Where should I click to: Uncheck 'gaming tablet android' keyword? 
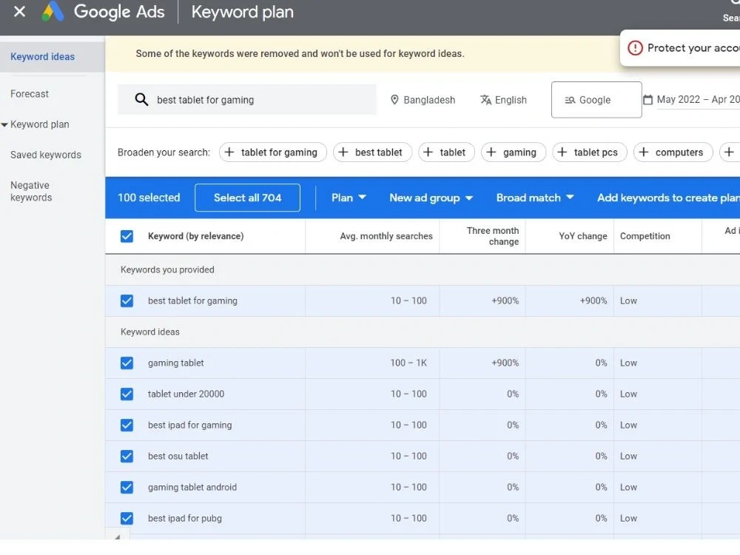[x=127, y=487]
